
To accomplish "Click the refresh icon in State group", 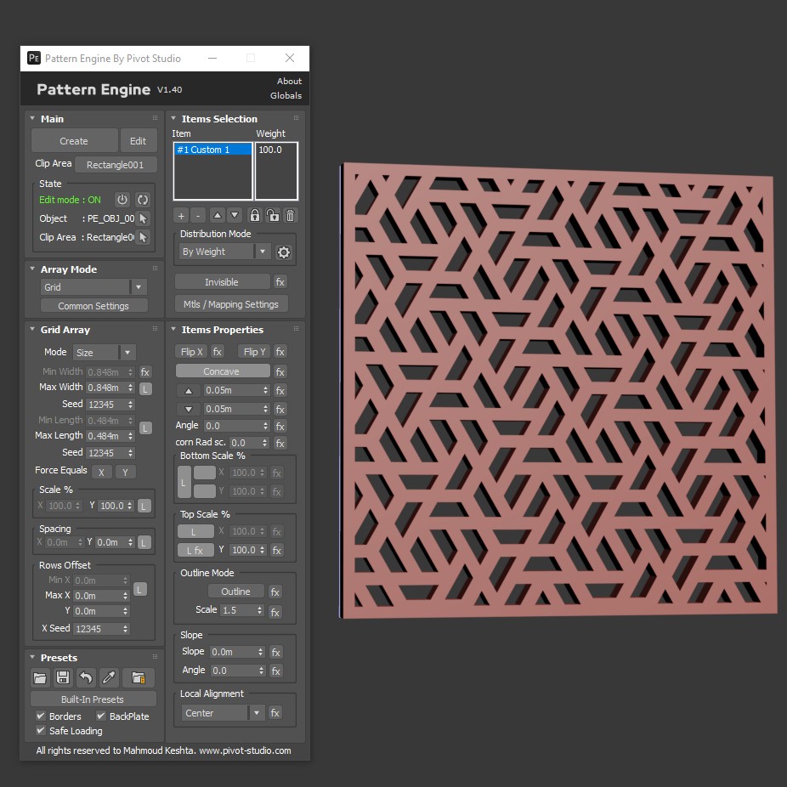I will click(143, 200).
